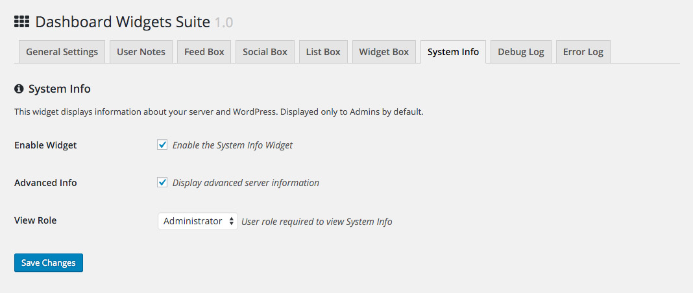Click the widget description paragraph about server and WordPress
The height and width of the screenshot is (293, 693).
click(219, 112)
